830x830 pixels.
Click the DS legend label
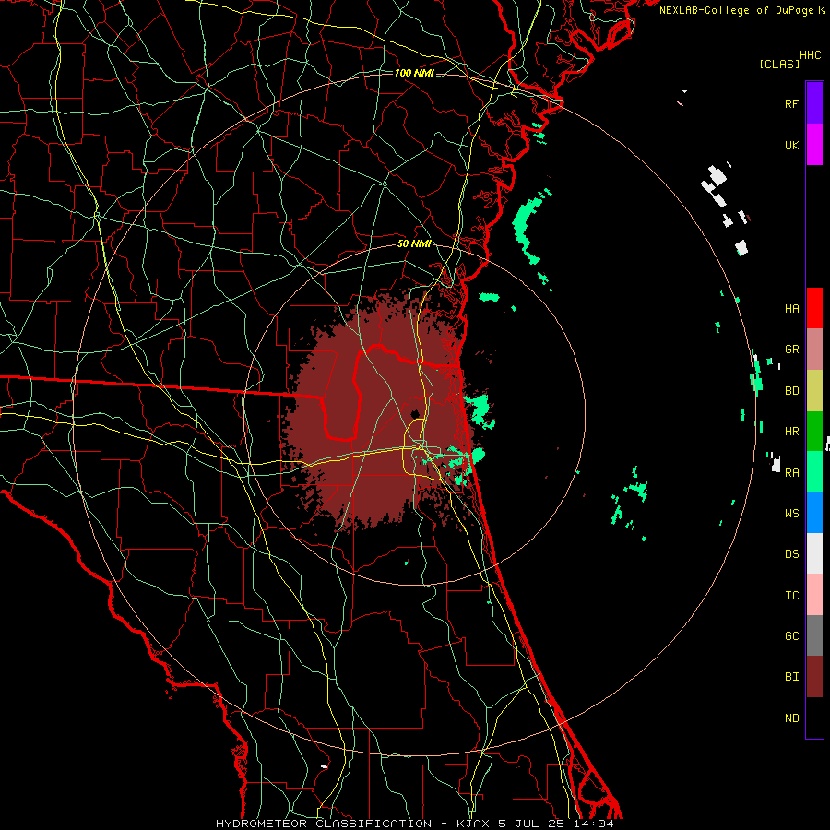[791, 554]
